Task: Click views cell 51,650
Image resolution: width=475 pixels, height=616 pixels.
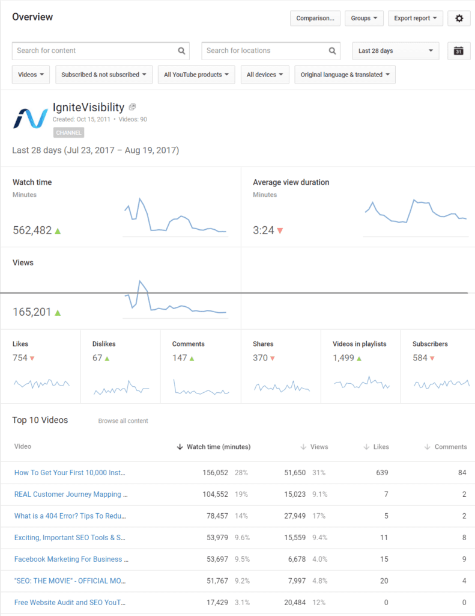Action: pyautogui.click(x=295, y=473)
